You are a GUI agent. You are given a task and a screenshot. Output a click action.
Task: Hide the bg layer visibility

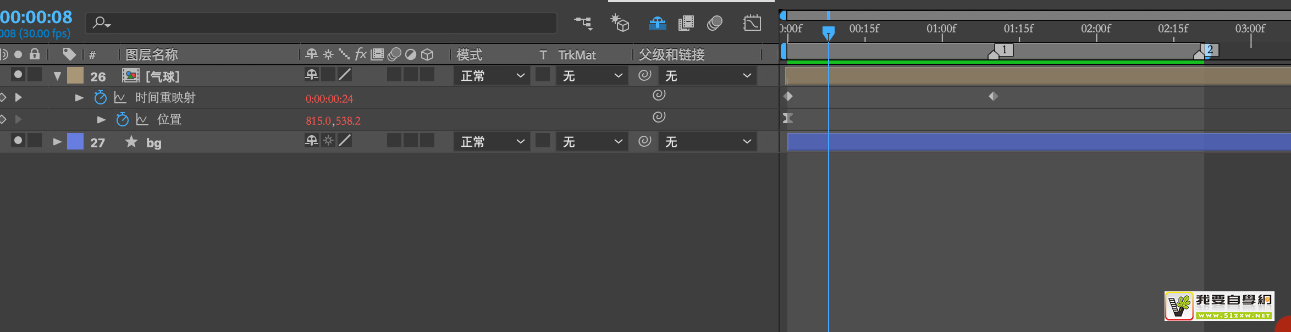[x=18, y=141]
